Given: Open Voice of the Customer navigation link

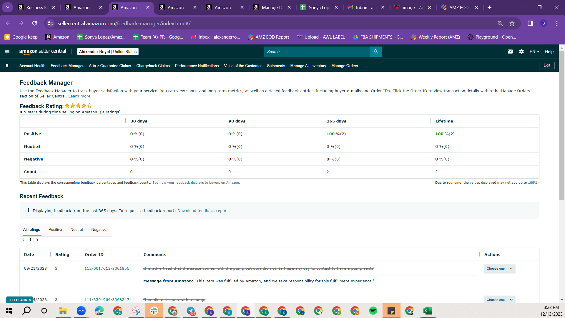Looking at the screenshot, I should pyautogui.click(x=243, y=66).
